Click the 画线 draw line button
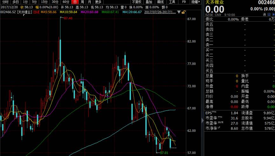Image resolution: width=275 pixels, height=156 pixels. [160, 2]
